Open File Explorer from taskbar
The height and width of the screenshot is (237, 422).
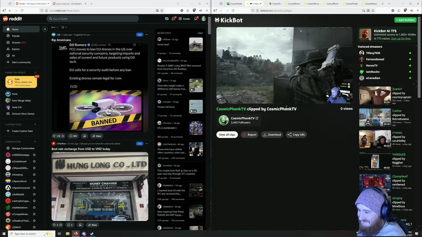[68, 234]
